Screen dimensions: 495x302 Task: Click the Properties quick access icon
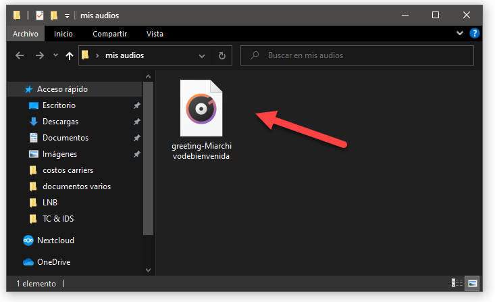point(39,15)
